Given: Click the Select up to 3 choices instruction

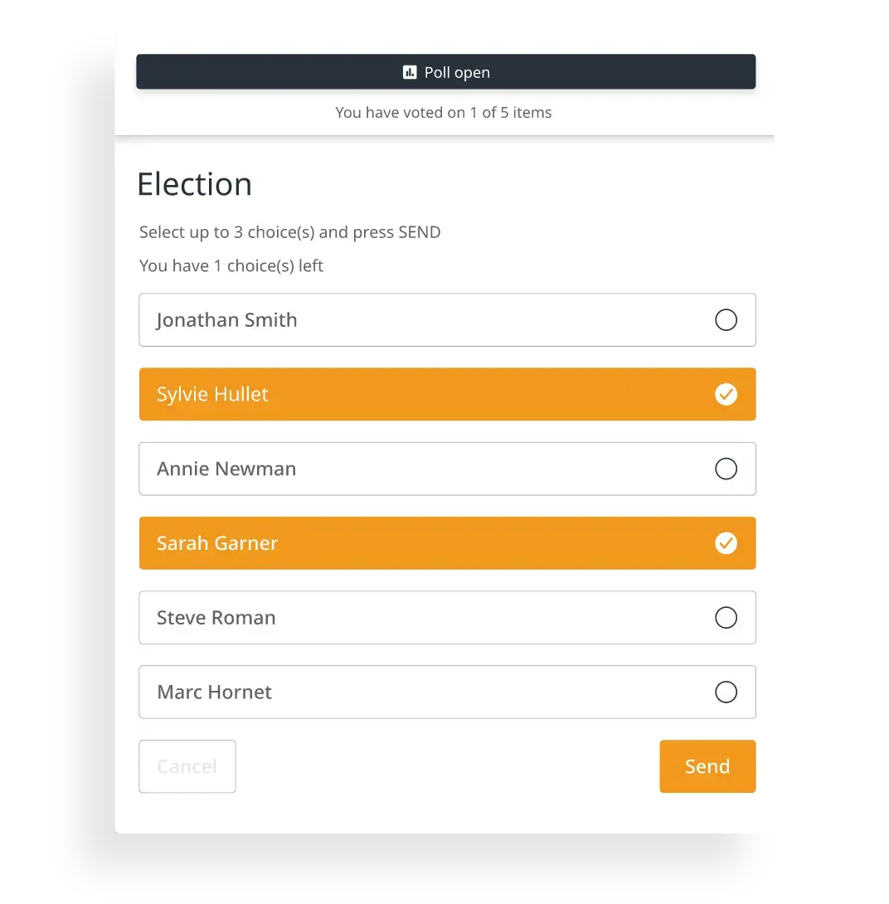Looking at the screenshot, I should point(289,232).
